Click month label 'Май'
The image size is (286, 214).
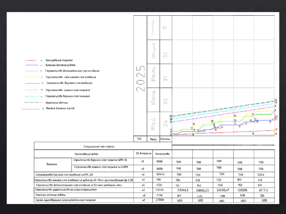(153, 124)
